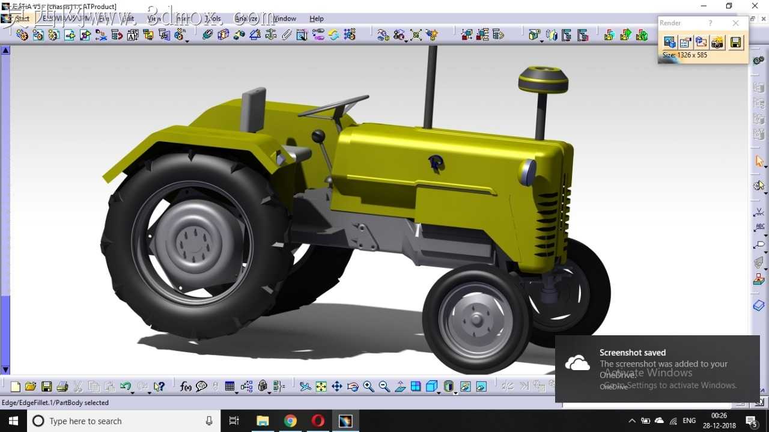
Task: Click the Print icon
Action: 62,386
